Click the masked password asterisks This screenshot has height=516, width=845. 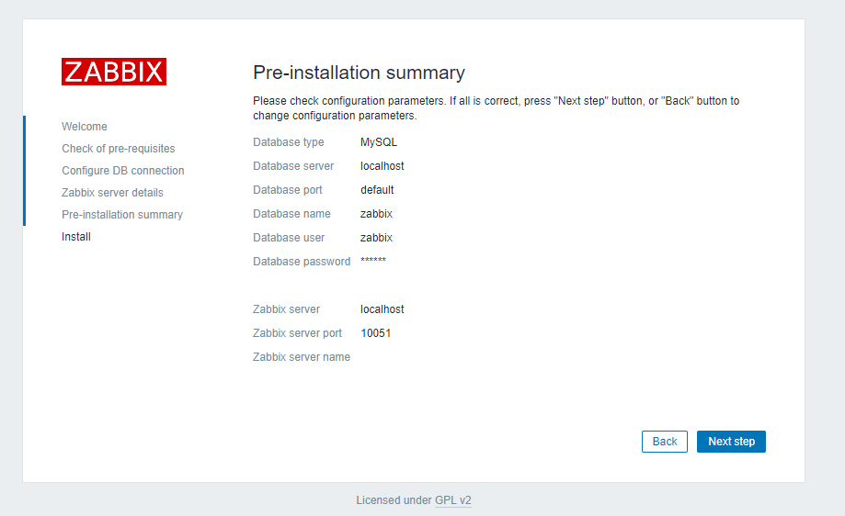pos(373,261)
